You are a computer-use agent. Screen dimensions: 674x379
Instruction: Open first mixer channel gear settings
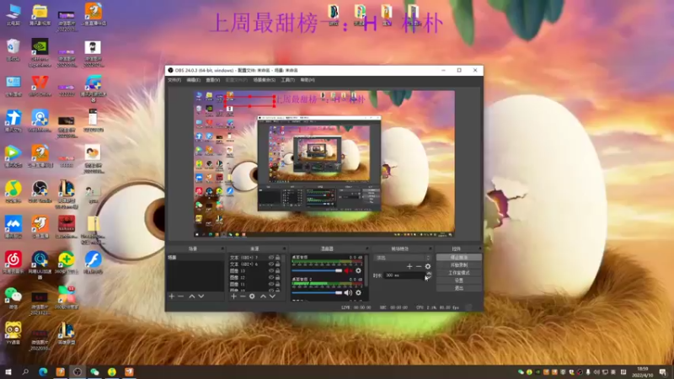[358, 270]
